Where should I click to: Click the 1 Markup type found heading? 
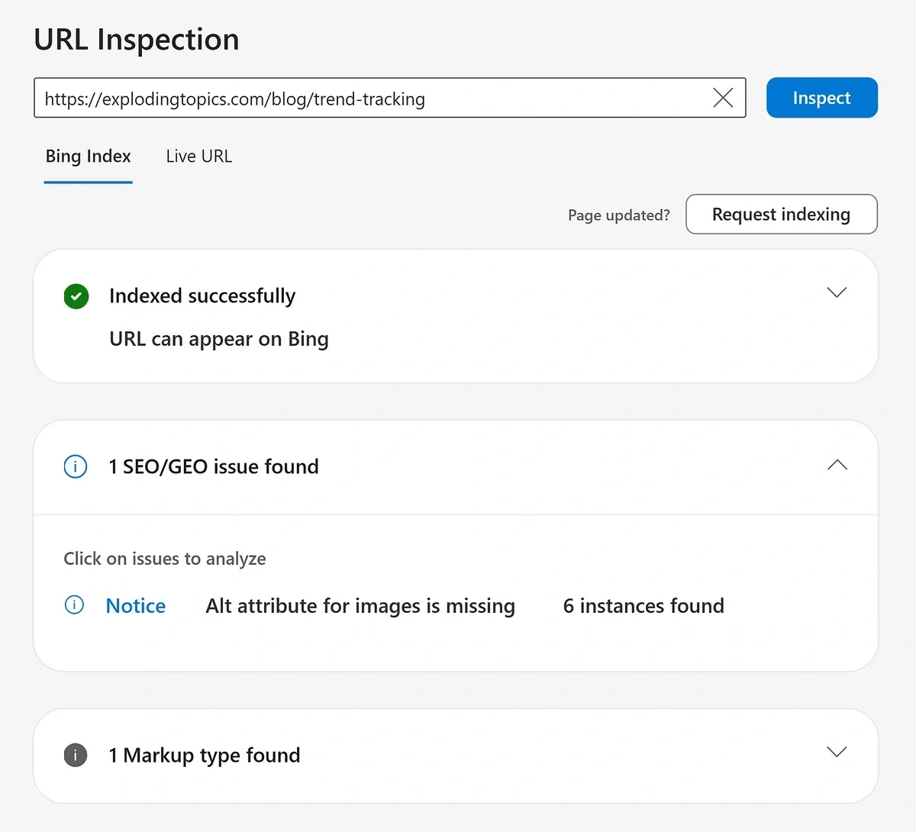203,755
